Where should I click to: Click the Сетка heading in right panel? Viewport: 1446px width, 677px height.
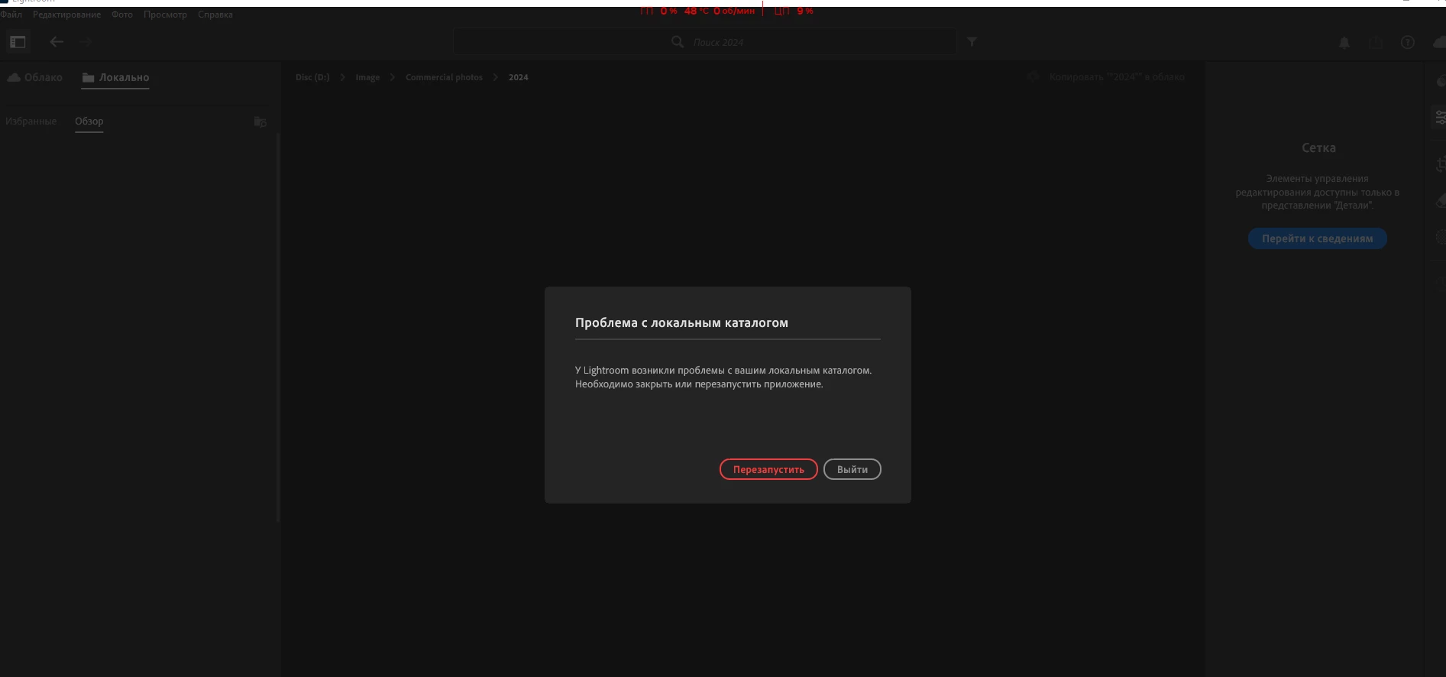[1318, 147]
